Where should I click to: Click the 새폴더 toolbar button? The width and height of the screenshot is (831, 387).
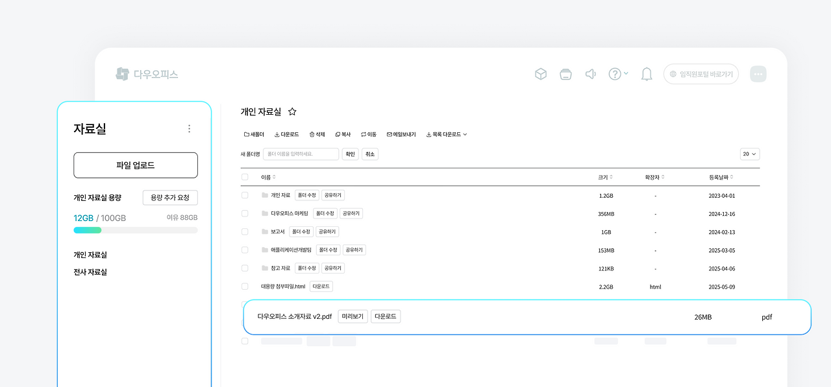pyautogui.click(x=254, y=134)
